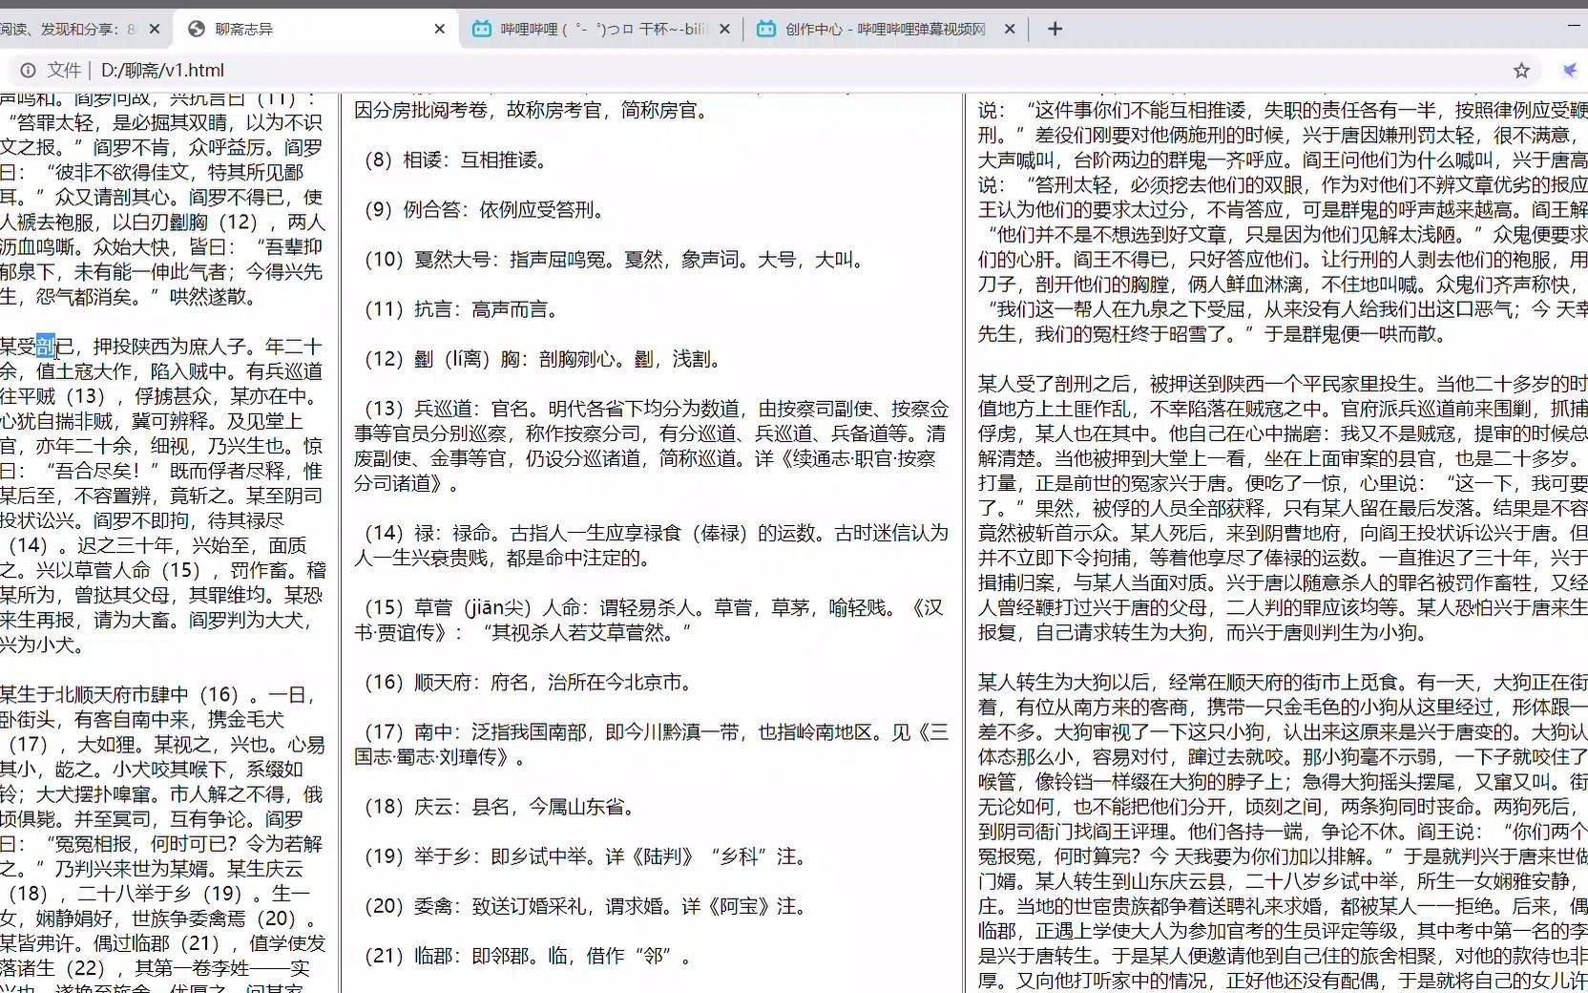Click annotation (20) 委禽

click(x=585, y=905)
